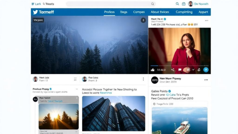Follow the blue Revenine link in the headline
This screenshot has width=238, height=134.
pyautogui.click(x=106, y=93)
